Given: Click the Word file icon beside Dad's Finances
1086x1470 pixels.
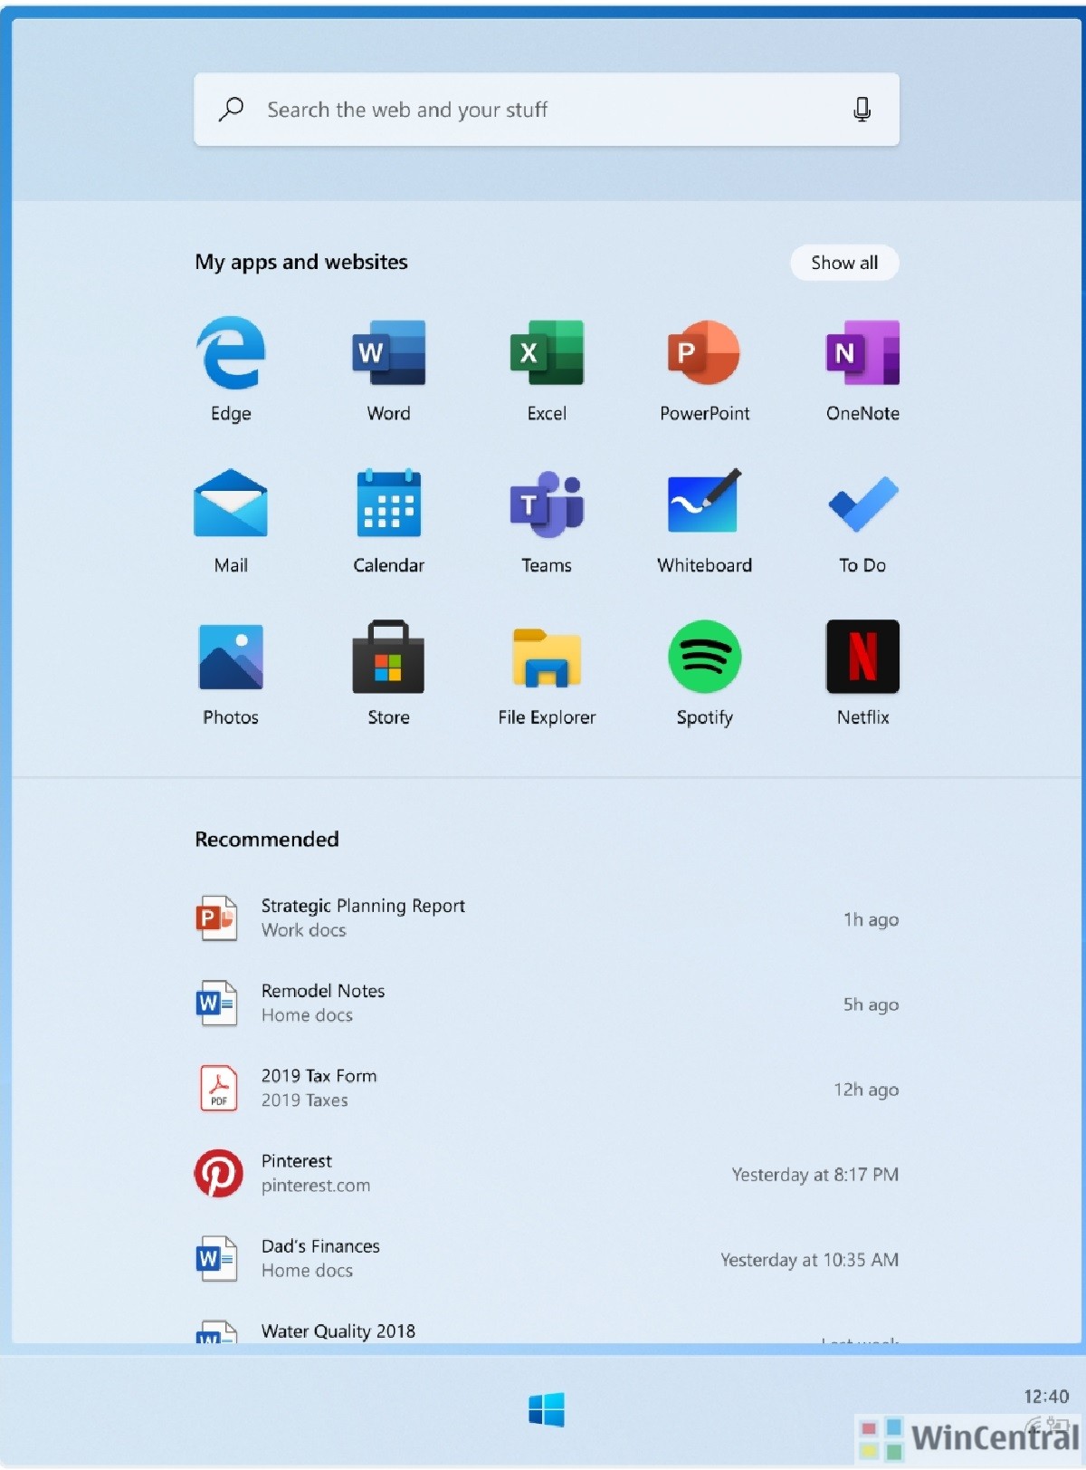Looking at the screenshot, I should (217, 1259).
